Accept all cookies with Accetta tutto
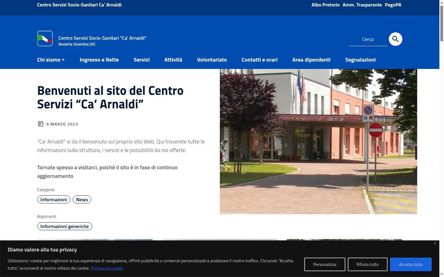444x277 pixels. [x=411, y=264]
